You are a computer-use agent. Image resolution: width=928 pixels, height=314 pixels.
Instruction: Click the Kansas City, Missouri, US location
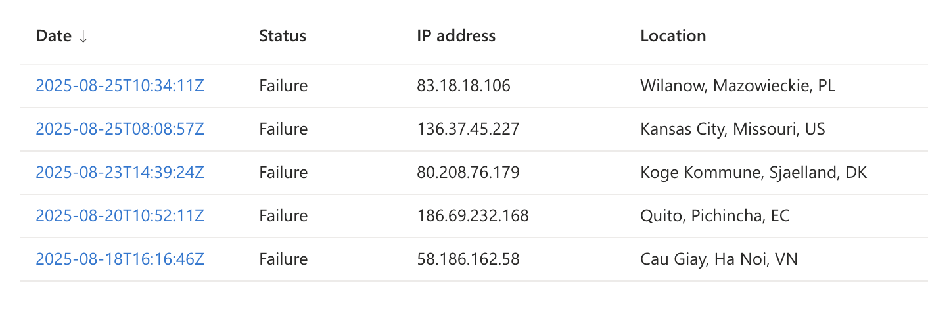(732, 129)
